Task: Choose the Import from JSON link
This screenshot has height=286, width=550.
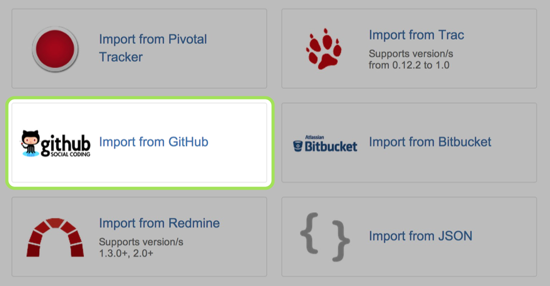Action: [x=420, y=236]
